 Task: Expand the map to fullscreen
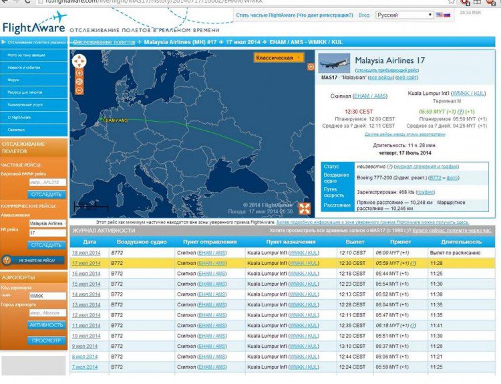click(304, 209)
